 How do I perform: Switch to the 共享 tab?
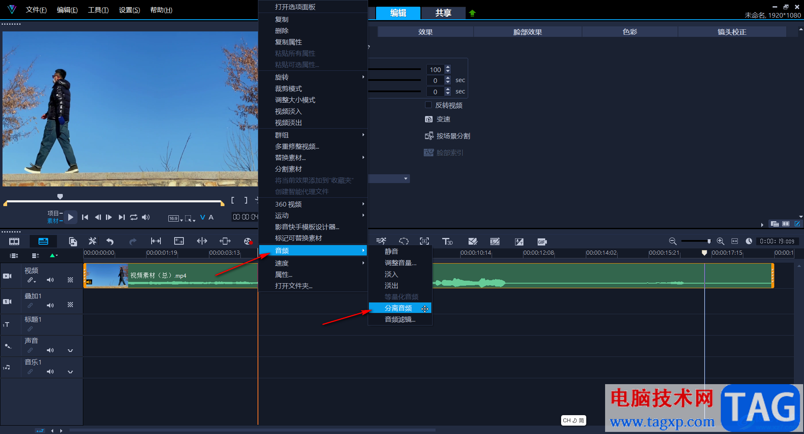(x=443, y=13)
